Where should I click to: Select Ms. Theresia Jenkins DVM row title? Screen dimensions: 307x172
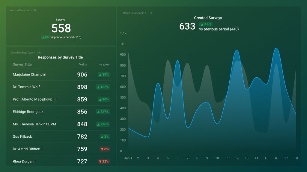point(34,124)
